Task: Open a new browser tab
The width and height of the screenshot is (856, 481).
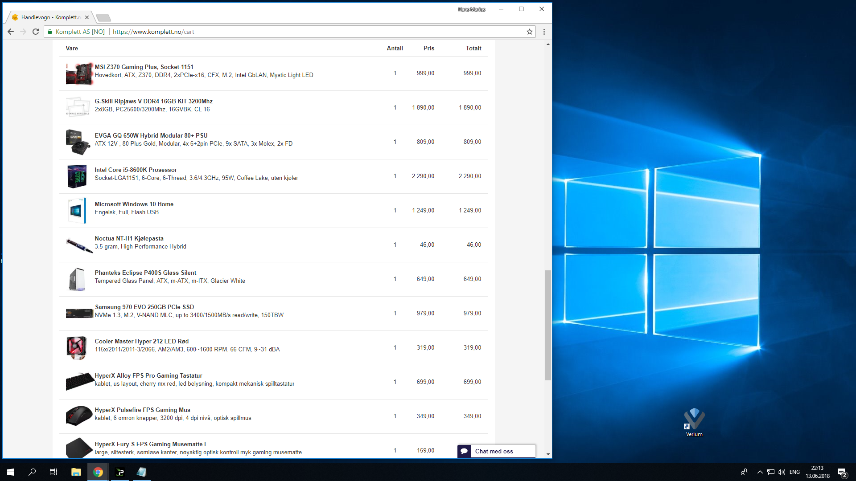Action: tap(103, 17)
